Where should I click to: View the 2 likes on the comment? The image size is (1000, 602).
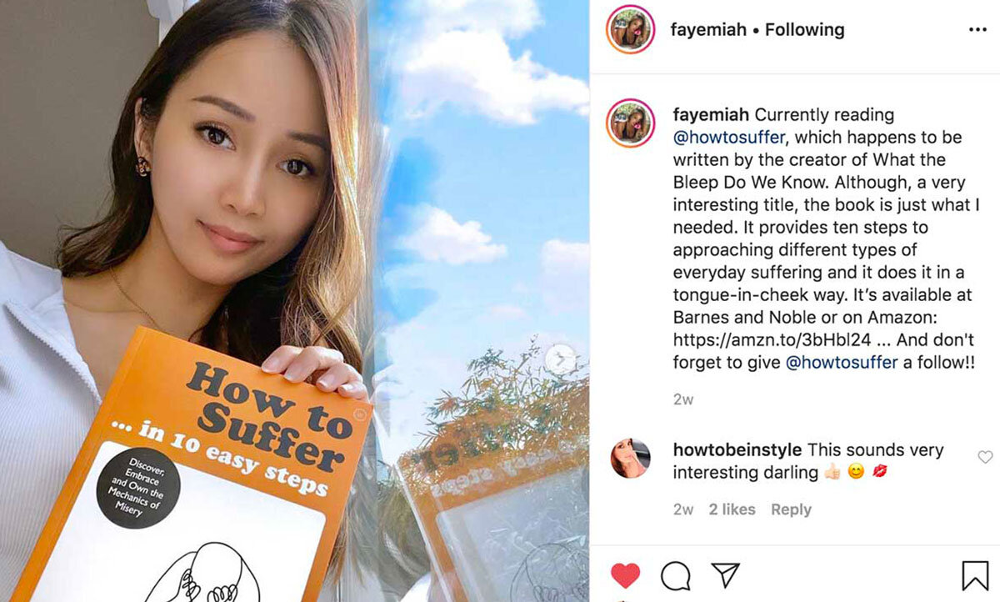pyautogui.click(x=732, y=509)
